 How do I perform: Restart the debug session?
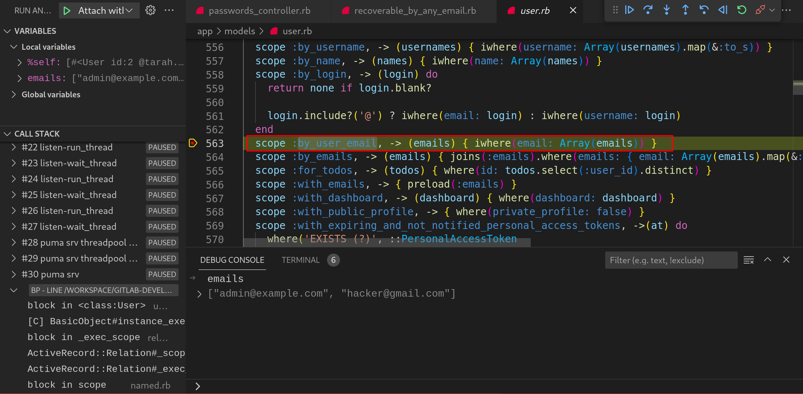click(x=742, y=10)
